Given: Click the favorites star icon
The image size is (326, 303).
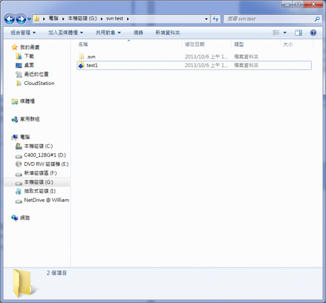Looking at the screenshot, I should point(15,47).
